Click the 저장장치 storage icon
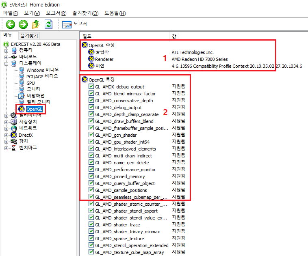This screenshot has height=256, width=308. pos(14,122)
